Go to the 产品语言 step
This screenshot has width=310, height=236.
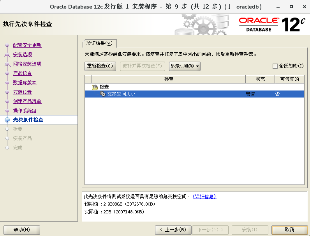[23, 73]
